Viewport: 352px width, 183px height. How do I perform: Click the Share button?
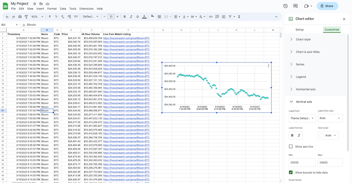point(327,6)
